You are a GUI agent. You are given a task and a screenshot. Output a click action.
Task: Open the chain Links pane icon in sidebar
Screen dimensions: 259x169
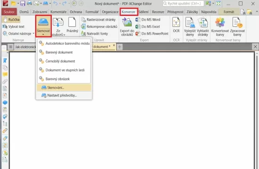[5, 131]
